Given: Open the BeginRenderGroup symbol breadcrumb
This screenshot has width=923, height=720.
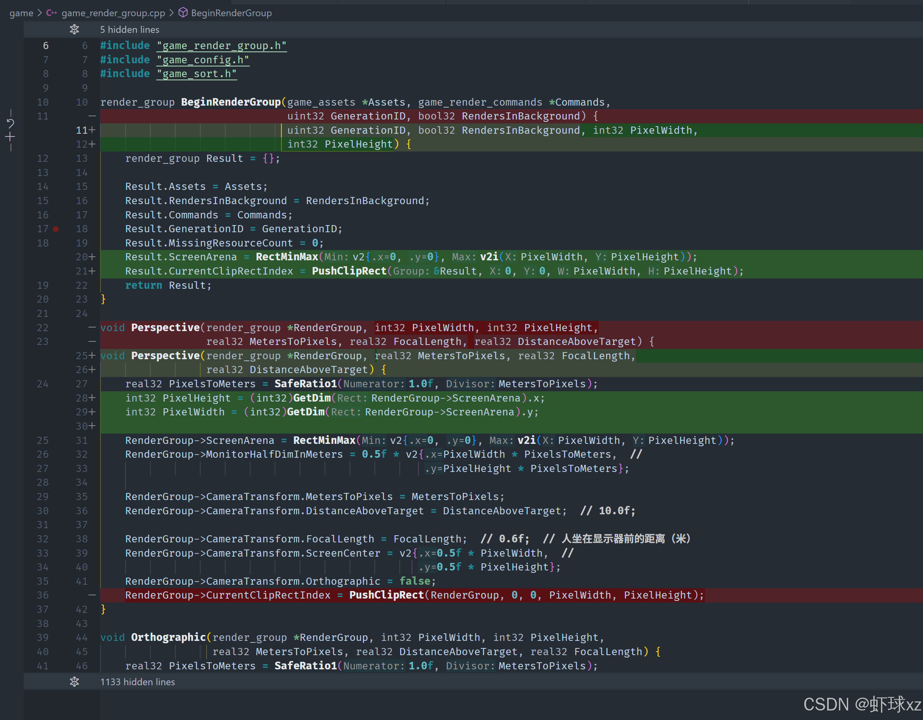Looking at the screenshot, I should click(231, 13).
